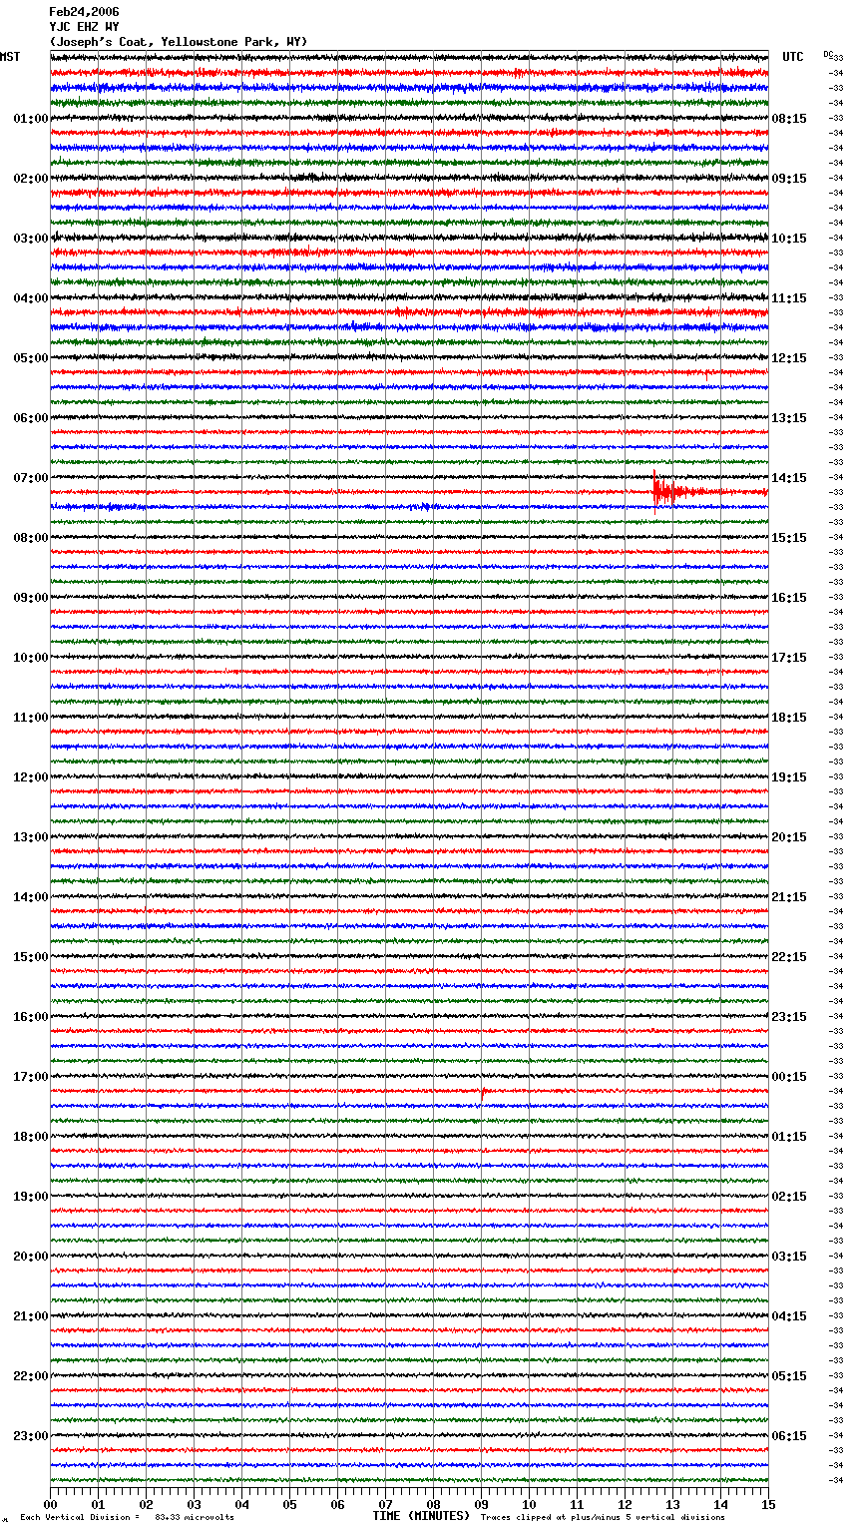Select the 17:00 MST time label
This screenshot has width=848, height=1531.
tap(31, 1077)
